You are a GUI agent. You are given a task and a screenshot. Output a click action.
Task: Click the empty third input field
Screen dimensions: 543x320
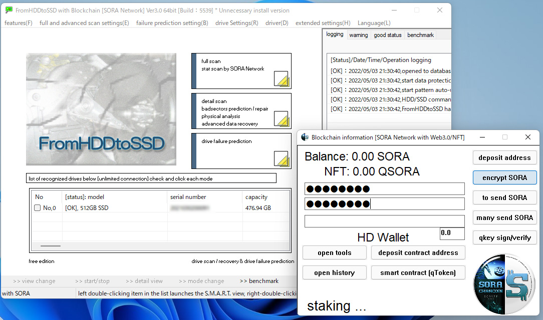(x=384, y=221)
